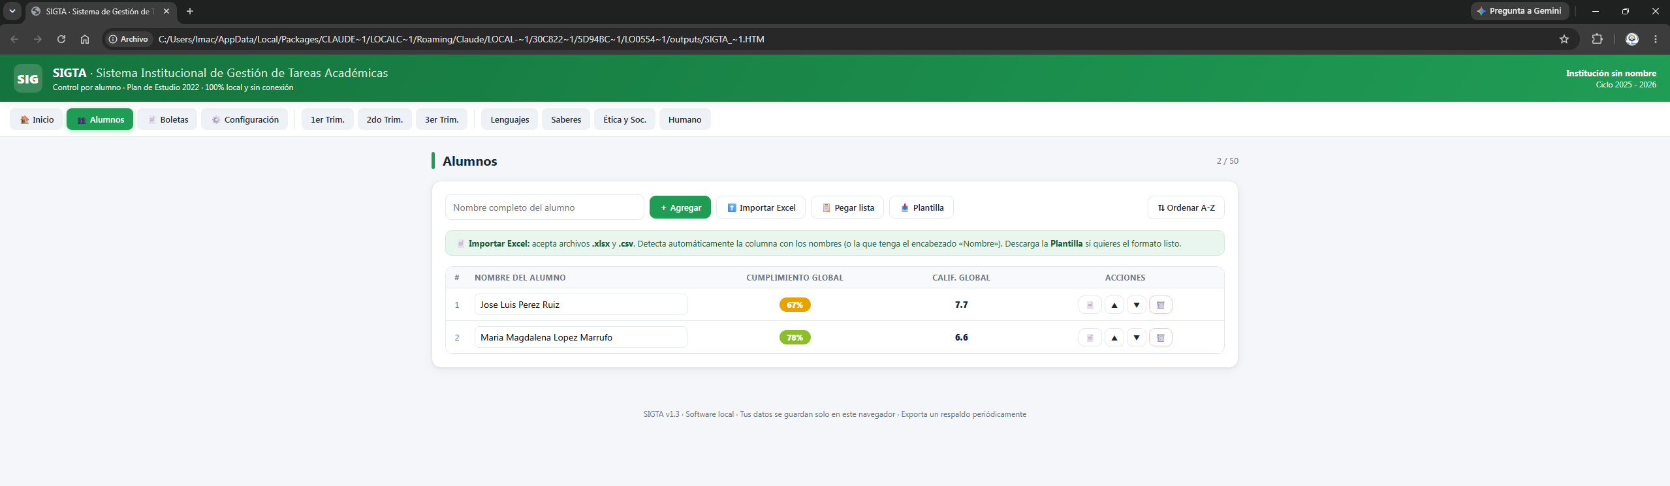Click the 2 / 50 student counter
Screen dimensions: 1670x486
tap(1227, 161)
